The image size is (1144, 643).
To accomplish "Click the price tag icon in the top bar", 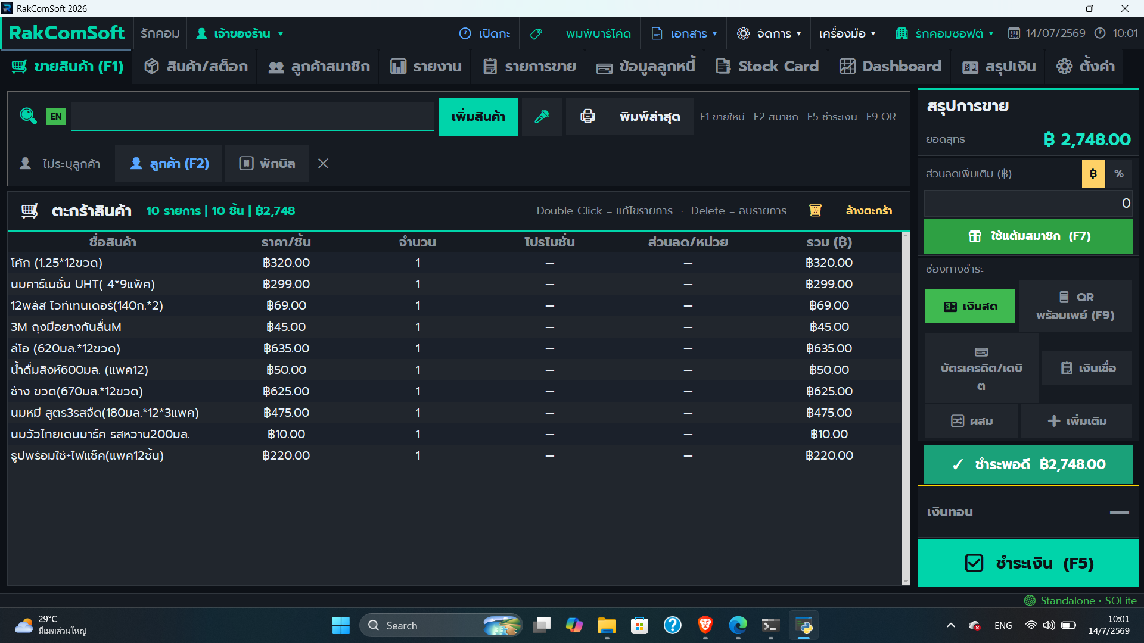I will pos(536,34).
